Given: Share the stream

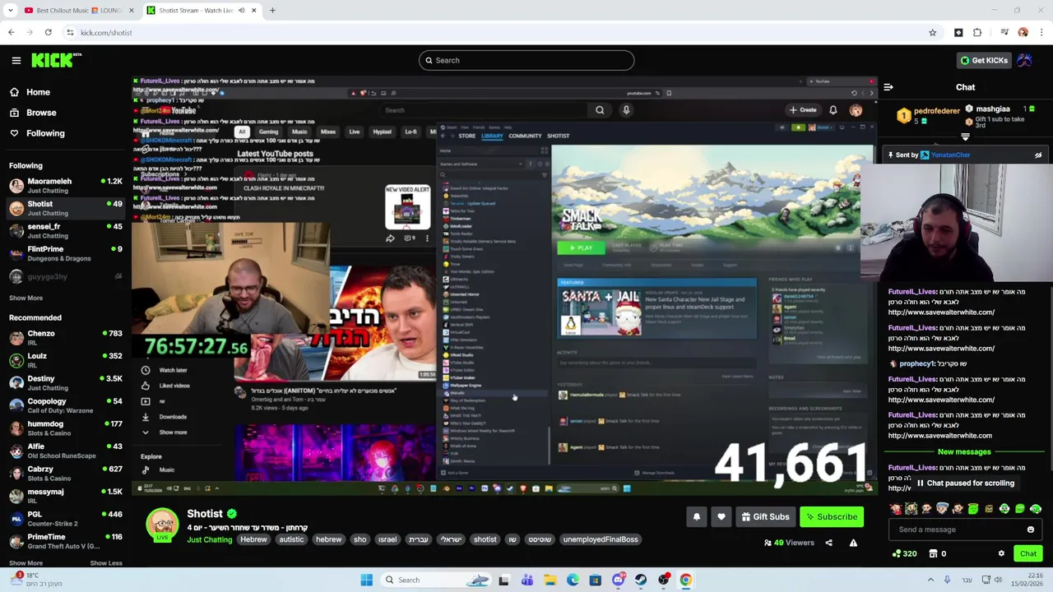Looking at the screenshot, I should tap(828, 543).
